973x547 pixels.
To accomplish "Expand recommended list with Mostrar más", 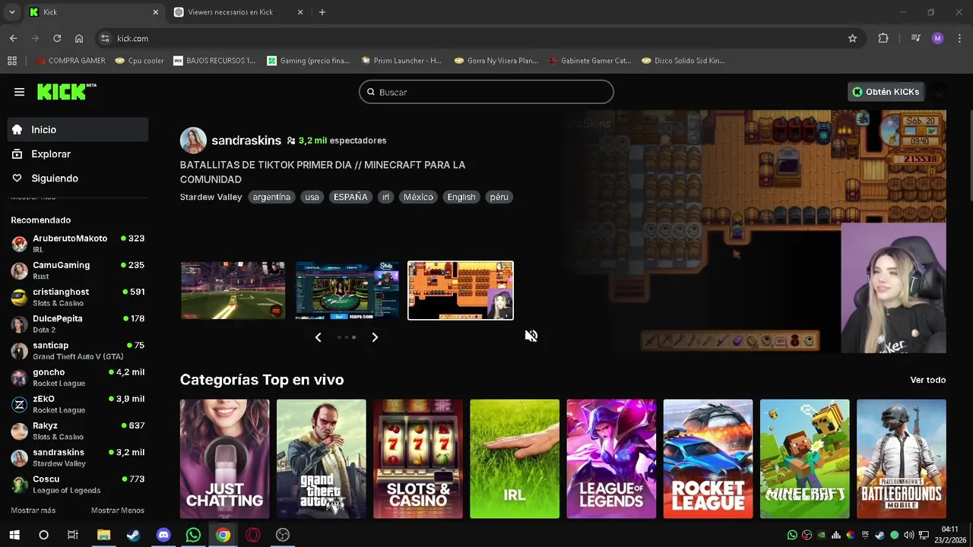I will pyautogui.click(x=33, y=511).
